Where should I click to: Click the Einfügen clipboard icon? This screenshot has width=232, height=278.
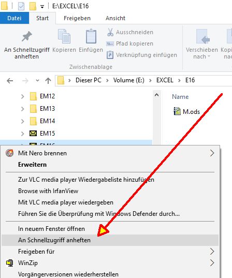91,36
